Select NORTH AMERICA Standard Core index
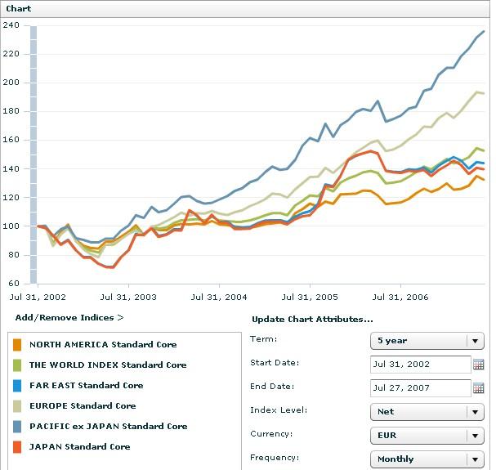496x470 pixels. (102, 345)
